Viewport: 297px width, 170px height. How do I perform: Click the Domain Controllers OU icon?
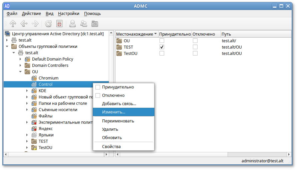point(27,66)
